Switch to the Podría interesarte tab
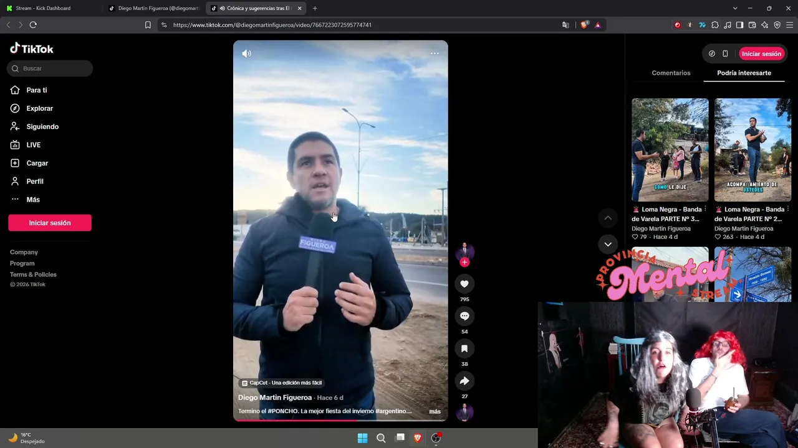Viewport: 798px width, 448px height. coord(744,73)
